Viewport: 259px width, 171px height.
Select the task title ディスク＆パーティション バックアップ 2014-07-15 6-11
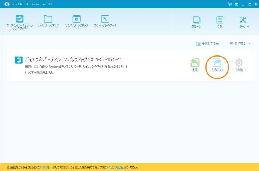pos(73,59)
